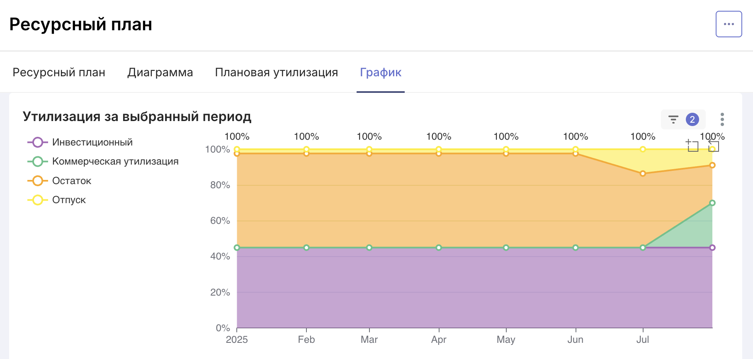
Task: Toggle the Остаток legend series
Action: 59,181
